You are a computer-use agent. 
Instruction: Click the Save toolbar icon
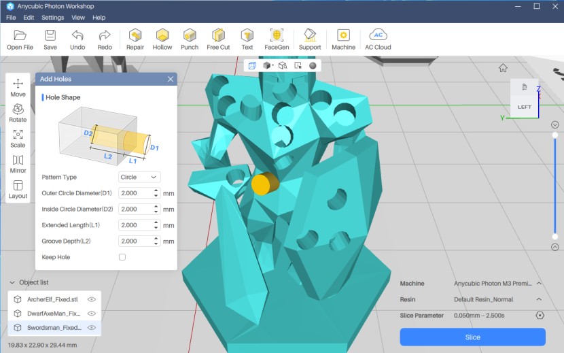pos(50,39)
